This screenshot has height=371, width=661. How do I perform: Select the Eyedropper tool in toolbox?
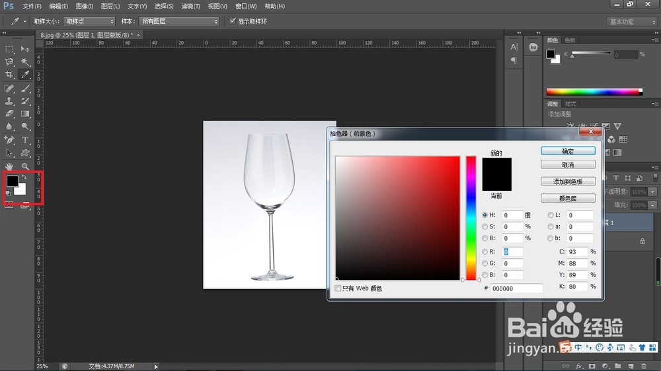tap(25, 75)
